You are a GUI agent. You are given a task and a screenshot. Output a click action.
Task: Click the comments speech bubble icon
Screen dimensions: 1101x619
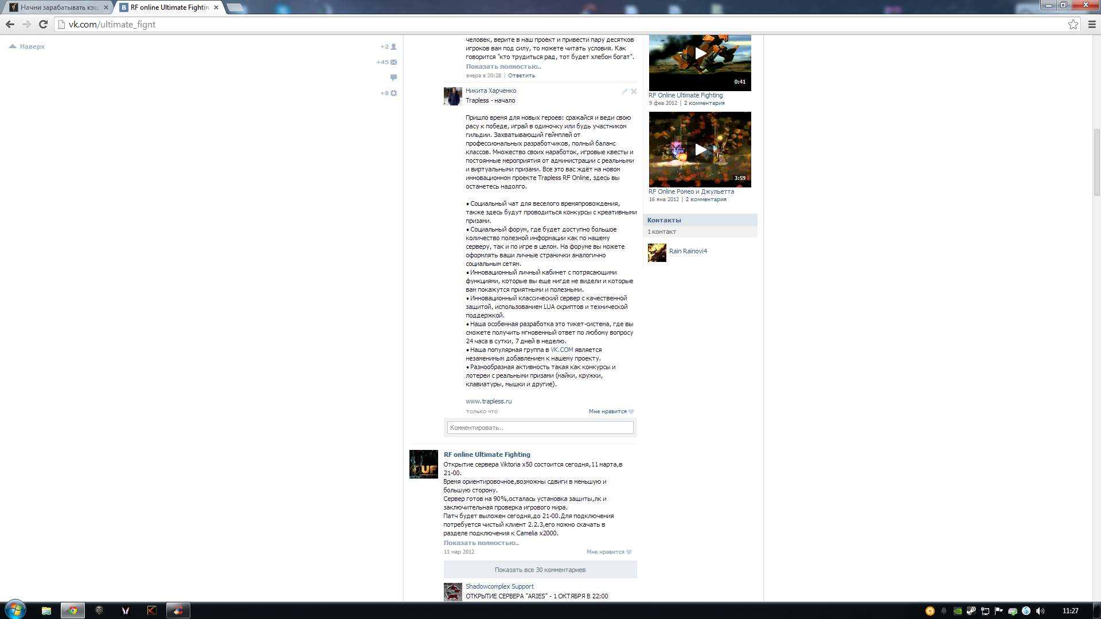[x=393, y=77]
